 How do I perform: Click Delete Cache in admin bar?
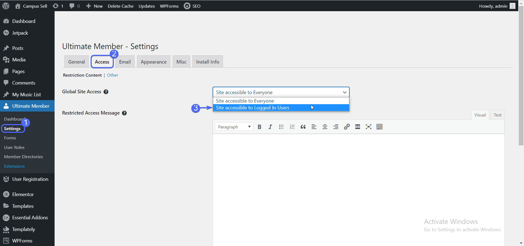tap(121, 6)
